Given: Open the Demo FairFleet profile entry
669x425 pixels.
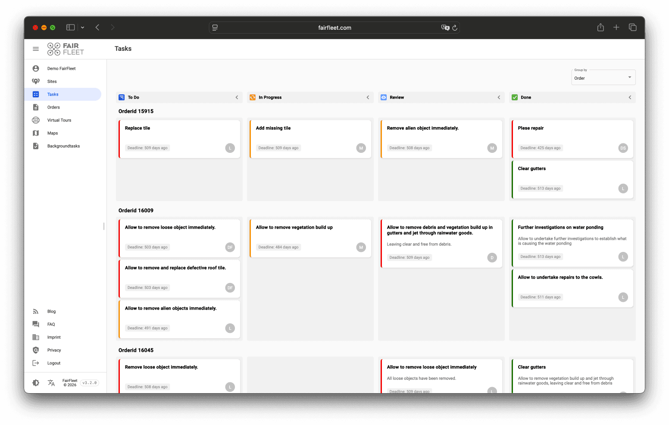Looking at the screenshot, I should [x=61, y=68].
